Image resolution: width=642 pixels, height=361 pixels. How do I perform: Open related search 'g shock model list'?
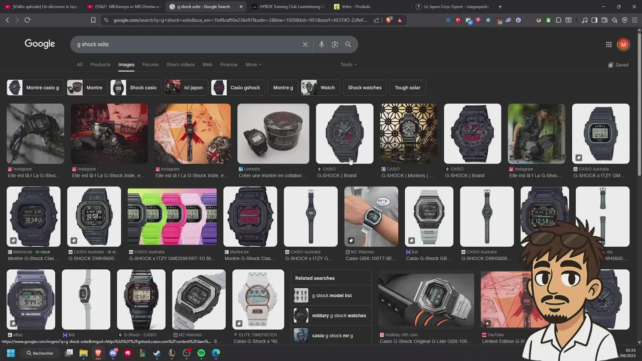(331, 296)
